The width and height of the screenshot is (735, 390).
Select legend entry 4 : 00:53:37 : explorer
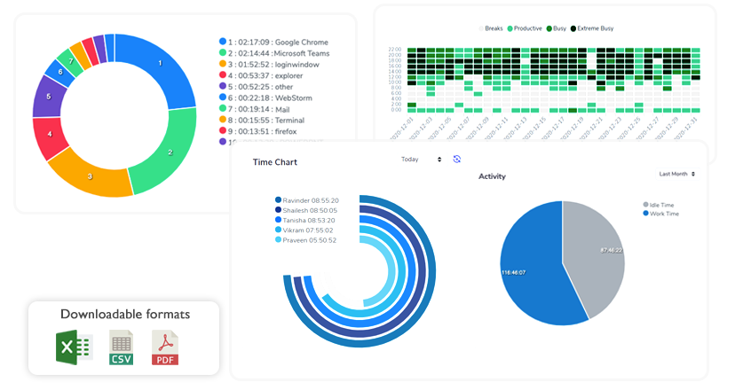tap(261, 76)
